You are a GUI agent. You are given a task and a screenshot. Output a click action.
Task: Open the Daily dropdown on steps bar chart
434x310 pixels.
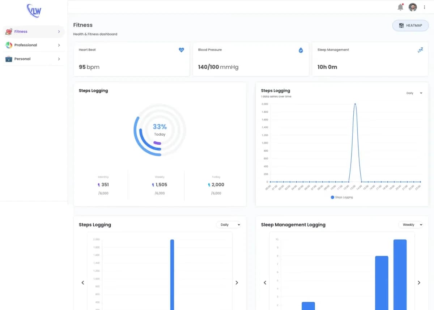pos(229,225)
